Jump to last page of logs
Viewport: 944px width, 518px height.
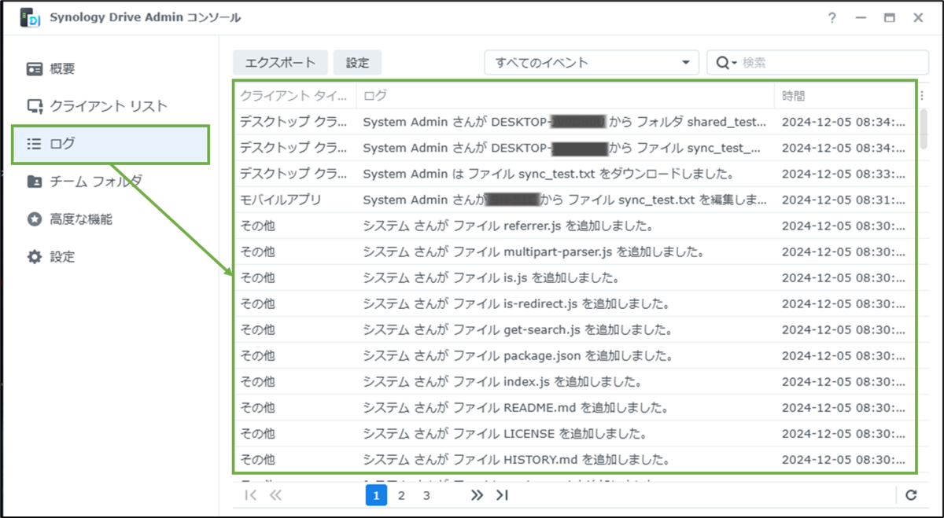(502, 495)
